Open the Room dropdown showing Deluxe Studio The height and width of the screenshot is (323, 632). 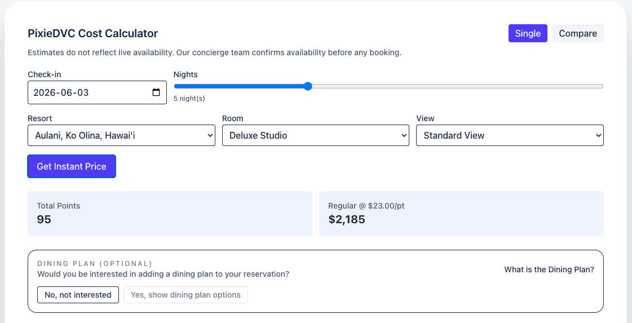point(316,135)
